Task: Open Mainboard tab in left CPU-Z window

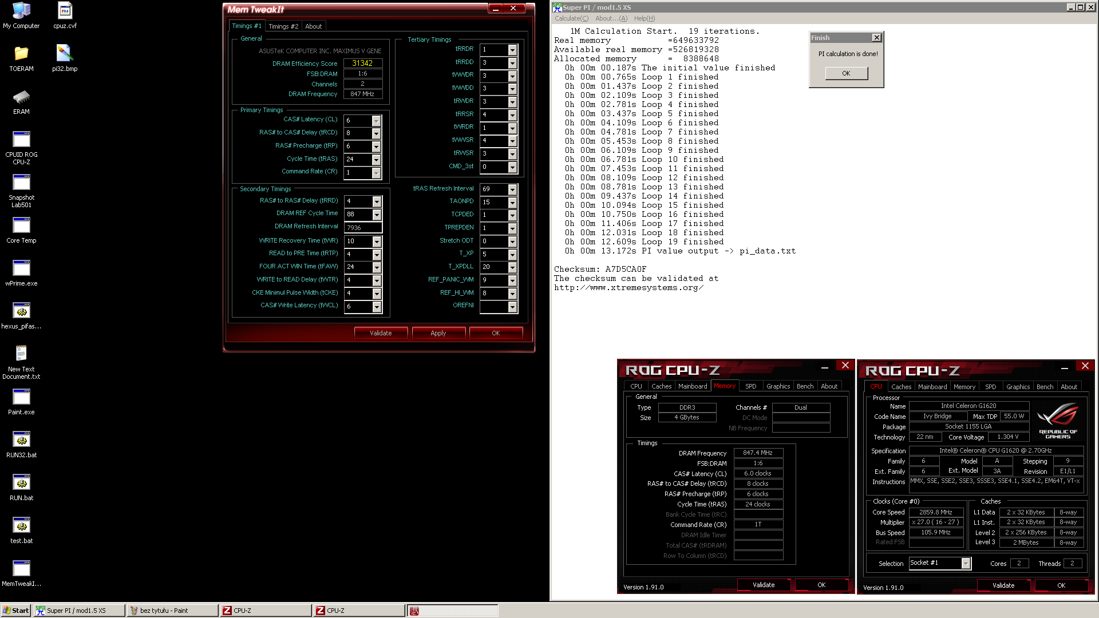Action: pos(693,386)
